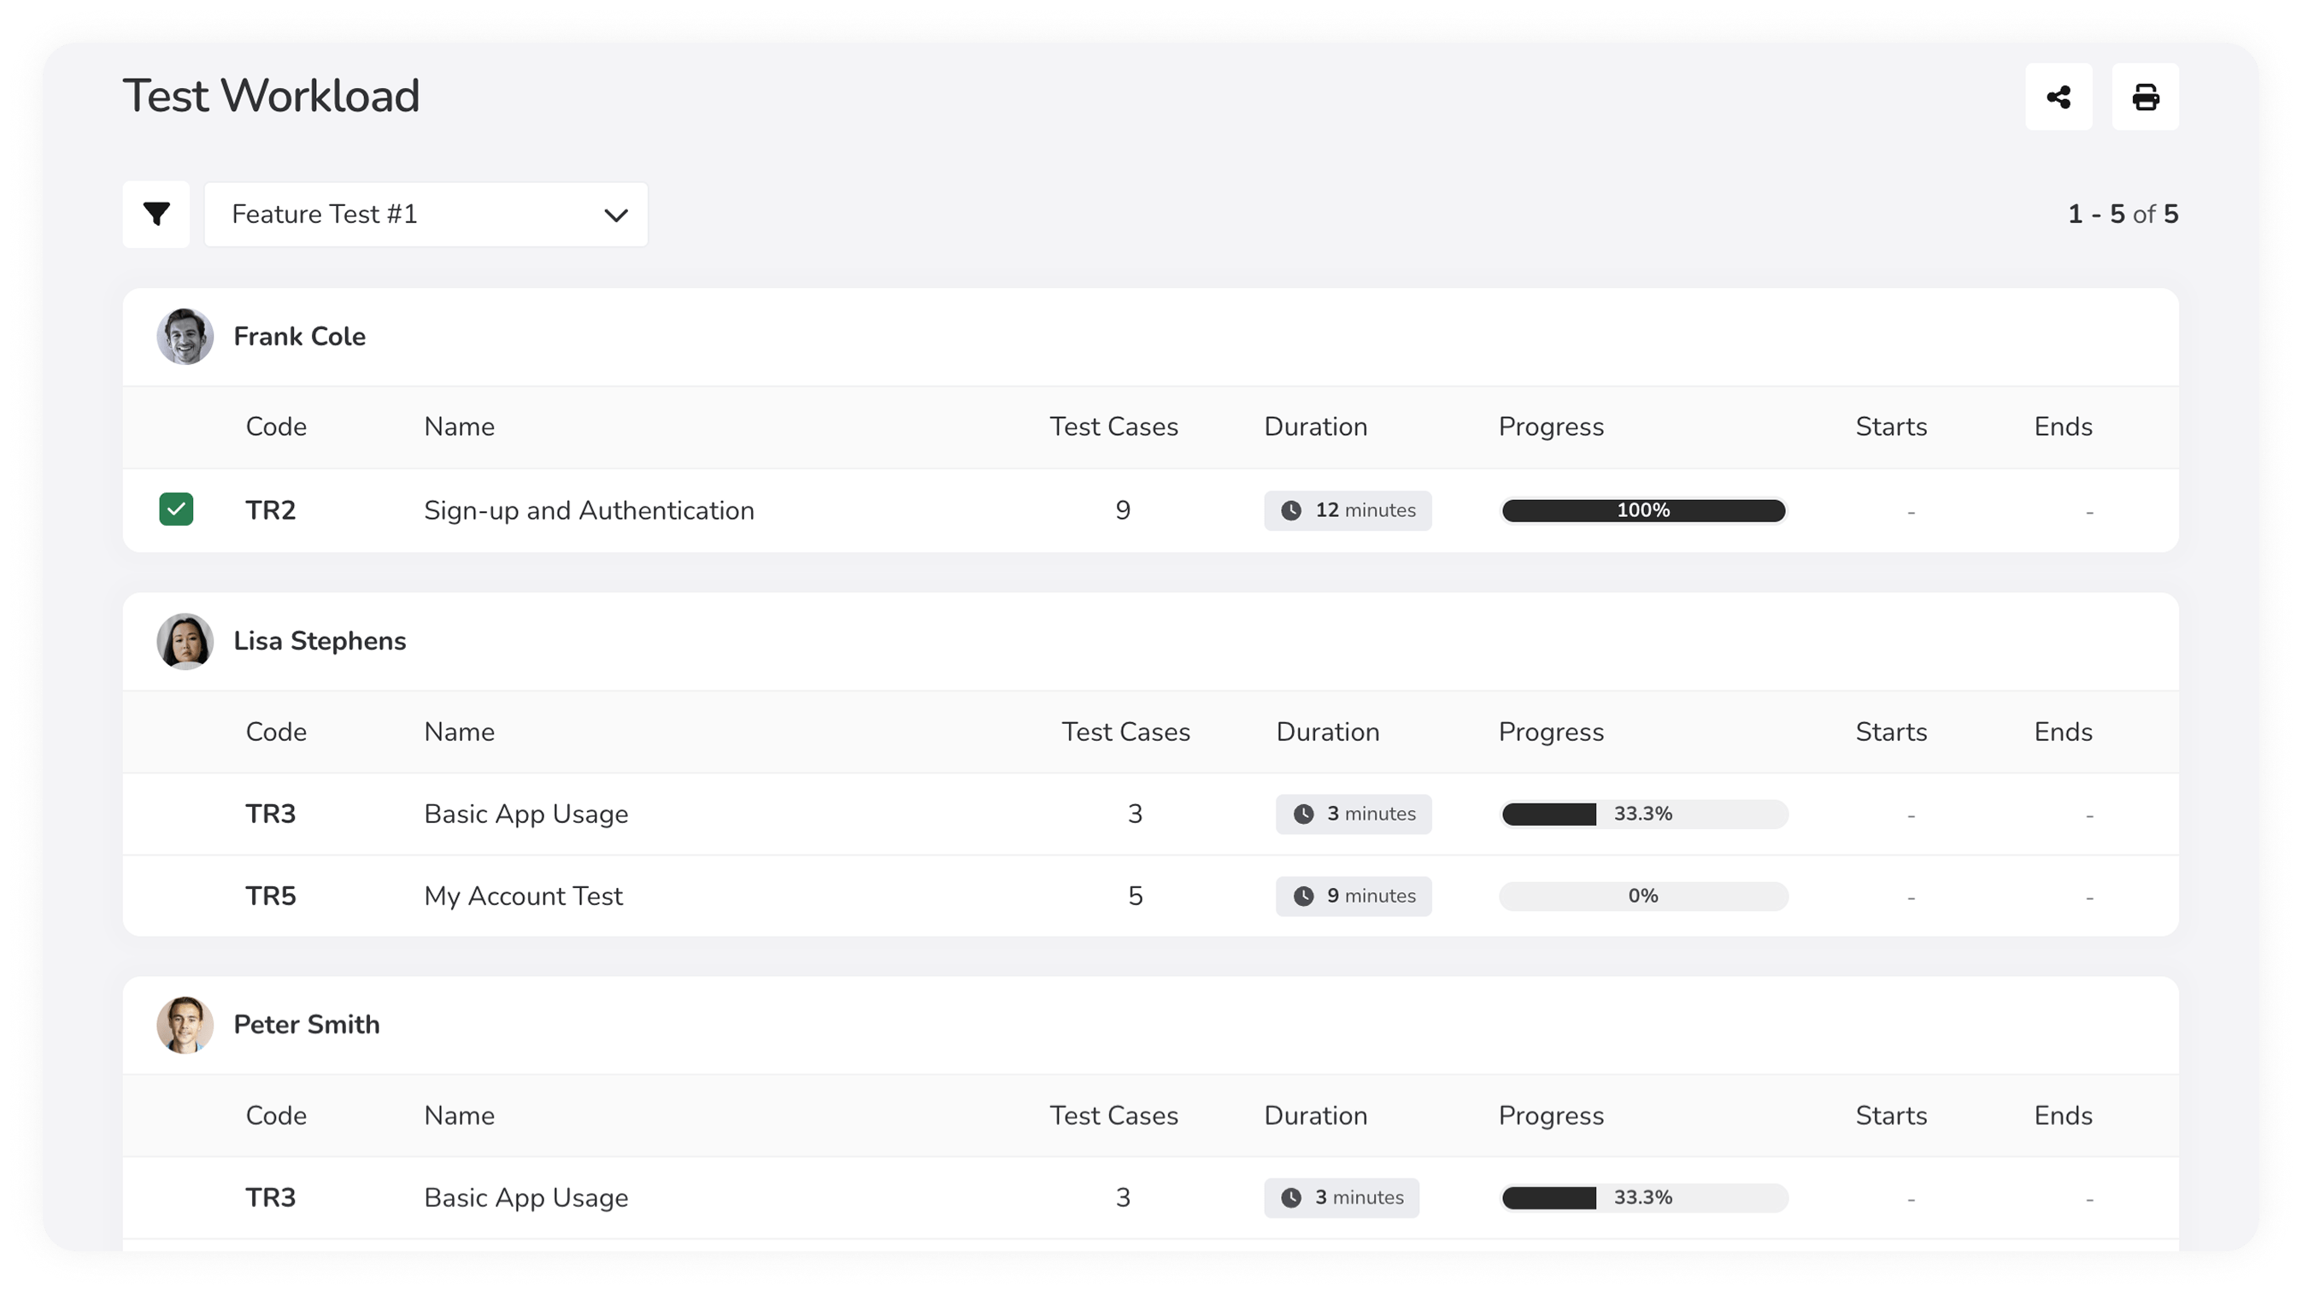Viewport: 2302px width, 1294px height.
Task: Click Peter Smith's avatar photo
Action: [185, 1025]
